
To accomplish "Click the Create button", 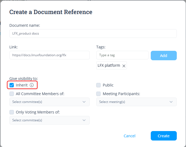I will point(163,136).
